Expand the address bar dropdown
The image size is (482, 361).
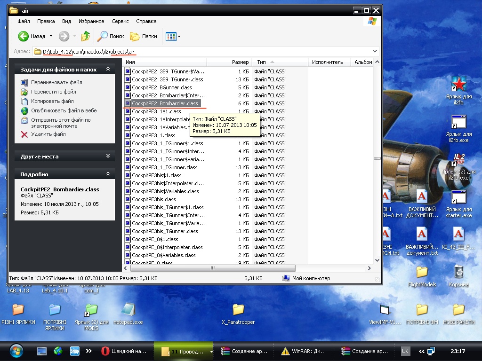(375, 51)
